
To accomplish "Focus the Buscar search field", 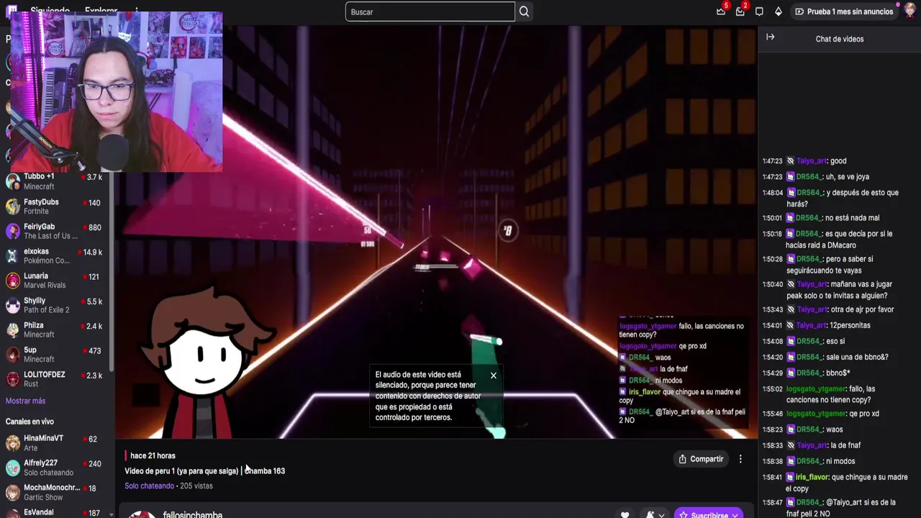I will tap(430, 12).
